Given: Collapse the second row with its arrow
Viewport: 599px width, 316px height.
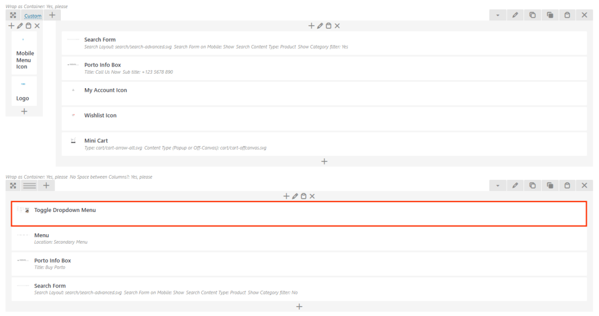Looking at the screenshot, I should (497, 185).
